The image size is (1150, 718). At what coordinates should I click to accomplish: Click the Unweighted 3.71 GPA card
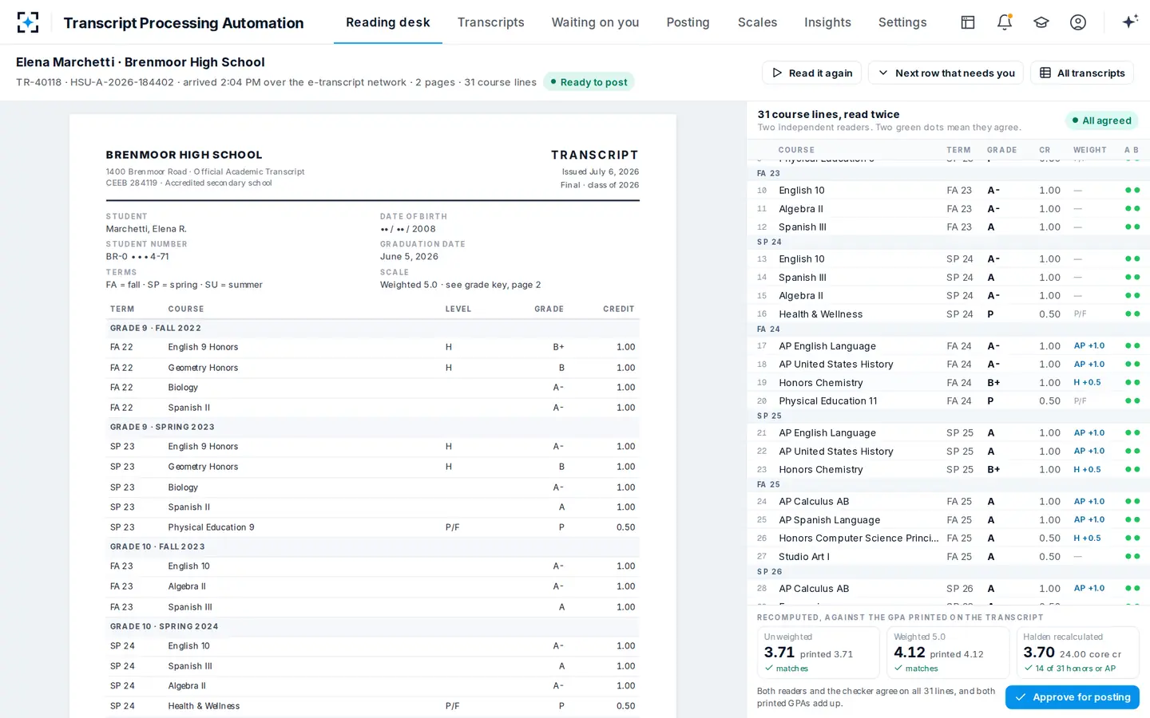click(x=819, y=652)
